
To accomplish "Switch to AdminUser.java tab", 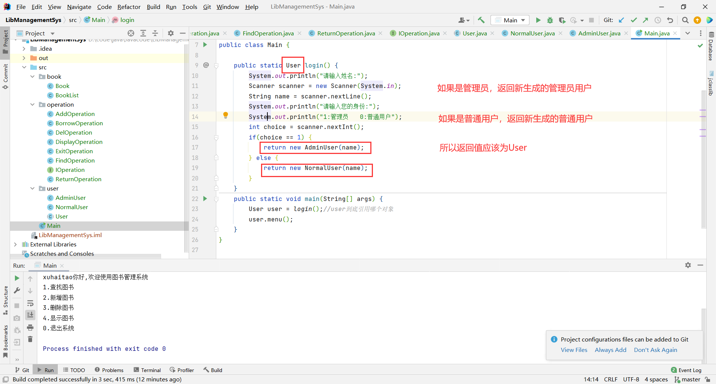I will coord(599,33).
